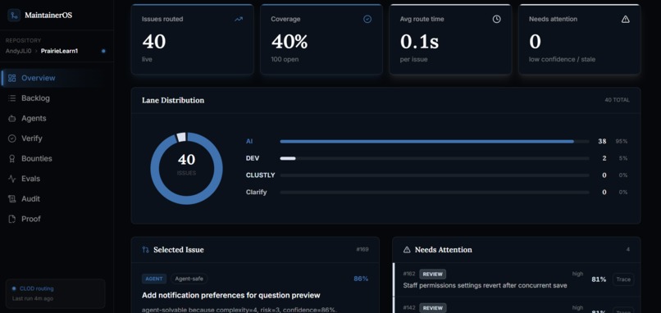Viewport: 661px width, 313px height.
Task: Click the Proof document icon
Action: click(11, 219)
